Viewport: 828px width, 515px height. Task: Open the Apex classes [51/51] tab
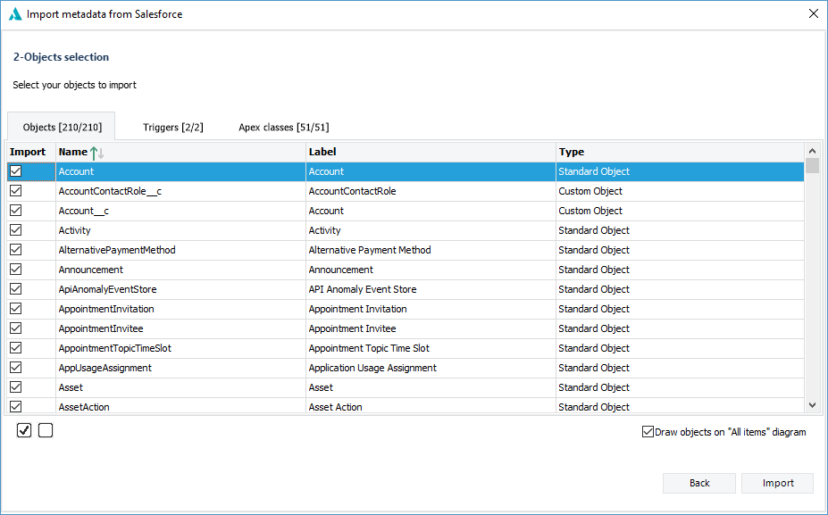click(282, 126)
